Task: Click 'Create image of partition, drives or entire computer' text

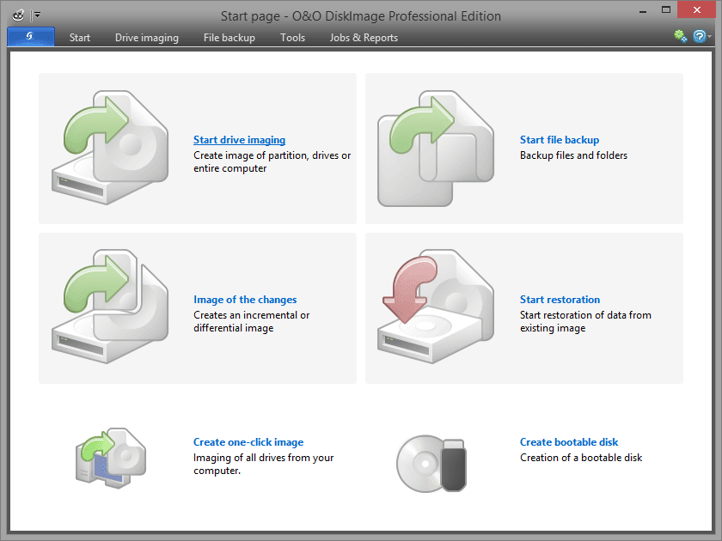Action: [272, 162]
